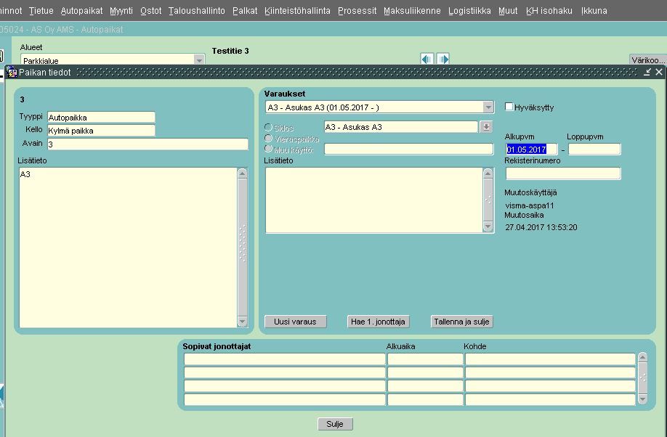The image size is (667, 437).
Task: Click the Loppupvm date field
Action: [594, 150]
